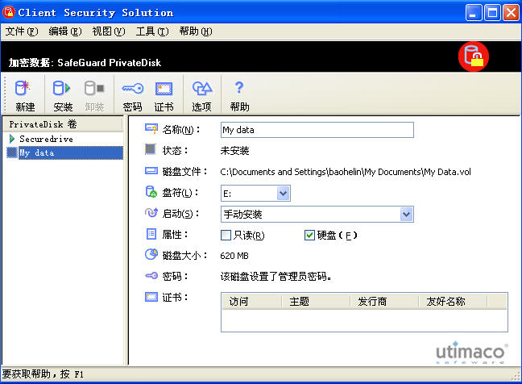
Task: Open the 文件(F) menu
Action: 22,31
